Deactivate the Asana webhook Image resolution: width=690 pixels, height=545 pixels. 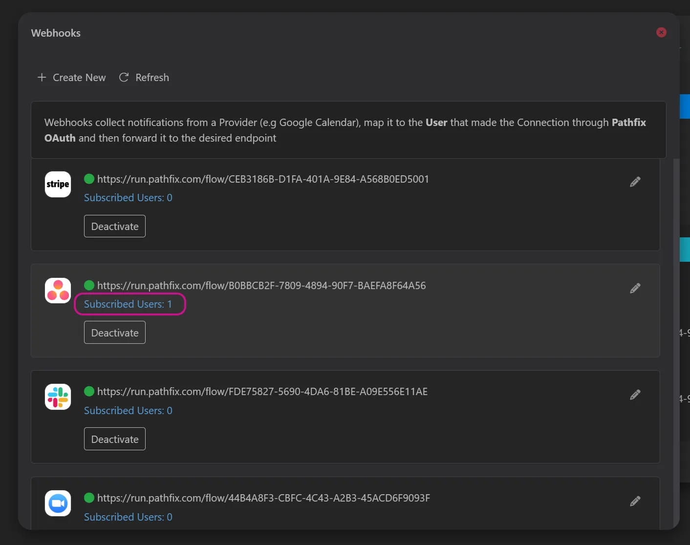pos(115,333)
